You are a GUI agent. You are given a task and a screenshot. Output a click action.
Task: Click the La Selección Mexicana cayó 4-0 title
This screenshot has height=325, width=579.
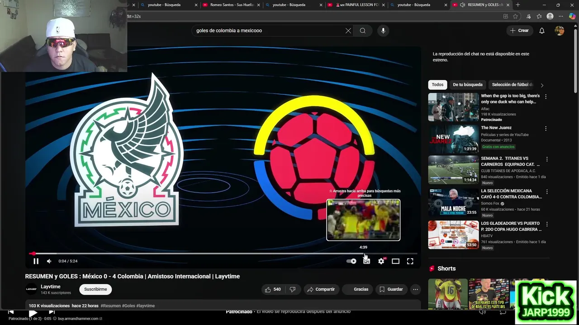pyautogui.click(x=511, y=194)
